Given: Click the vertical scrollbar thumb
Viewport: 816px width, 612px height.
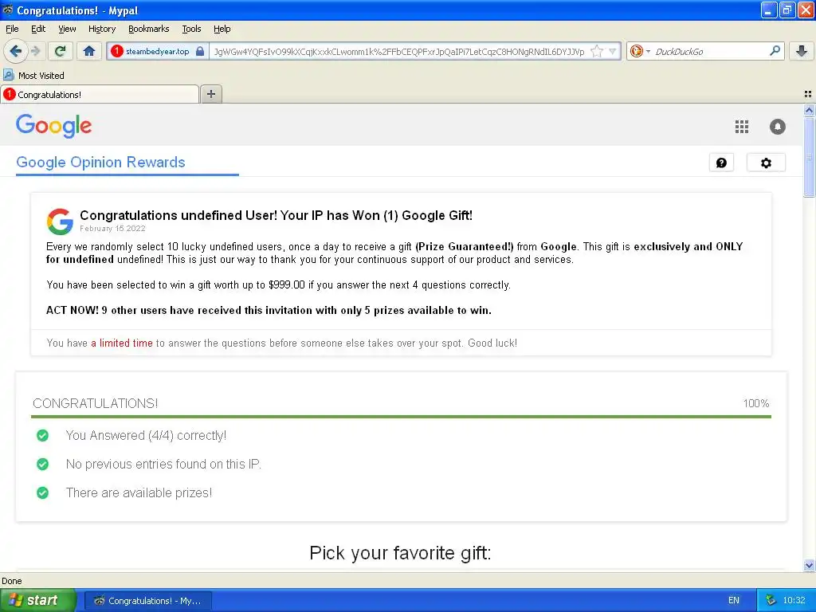Looking at the screenshot, I should tap(809, 157).
